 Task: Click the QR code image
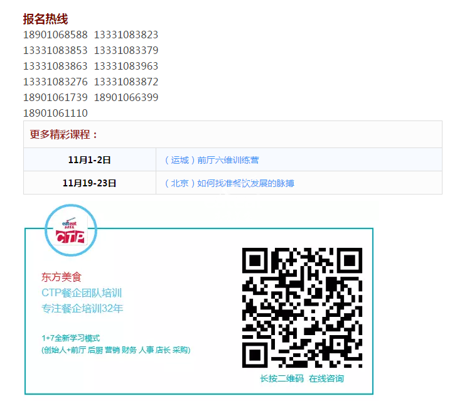coord(302,307)
